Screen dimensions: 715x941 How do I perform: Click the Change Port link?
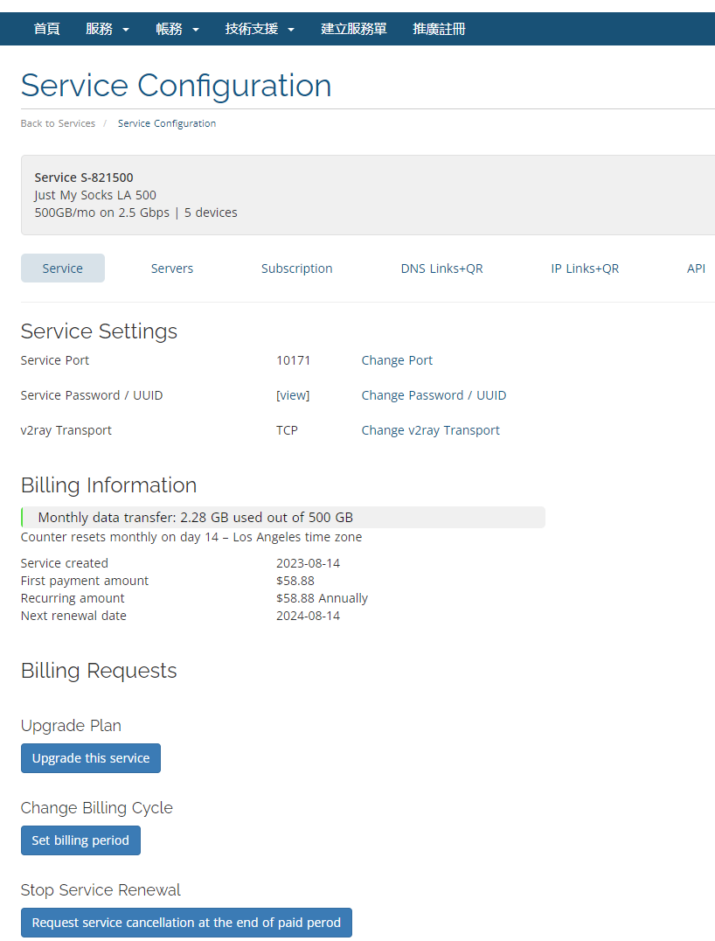click(397, 360)
